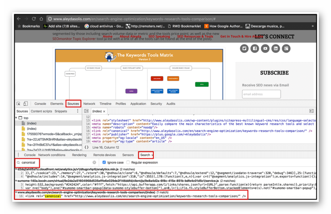Show more bookmarks overflow chevron
Viewport: 331px width, 214px height.
tap(313, 26)
